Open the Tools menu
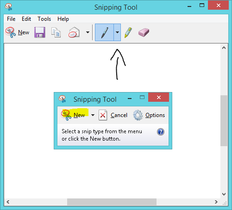 [x=44, y=19]
